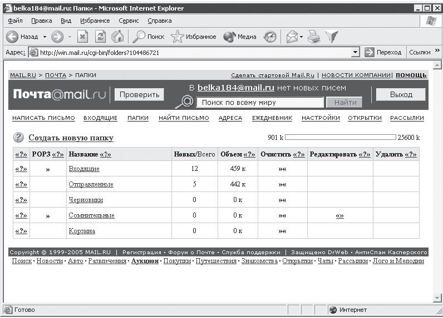Image resolution: width=443 pixels, height=318 pixels.
Task: Open the address bar dropdown arrow
Action: [356, 52]
